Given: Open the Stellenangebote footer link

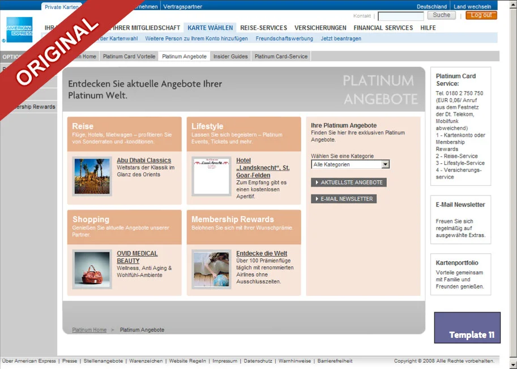Looking at the screenshot, I should [x=103, y=361].
